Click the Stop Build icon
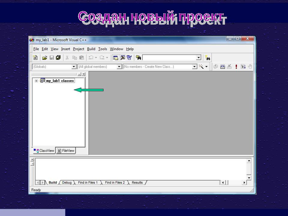The height and width of the screenshot is (216, 288). (x=229, y=67)
